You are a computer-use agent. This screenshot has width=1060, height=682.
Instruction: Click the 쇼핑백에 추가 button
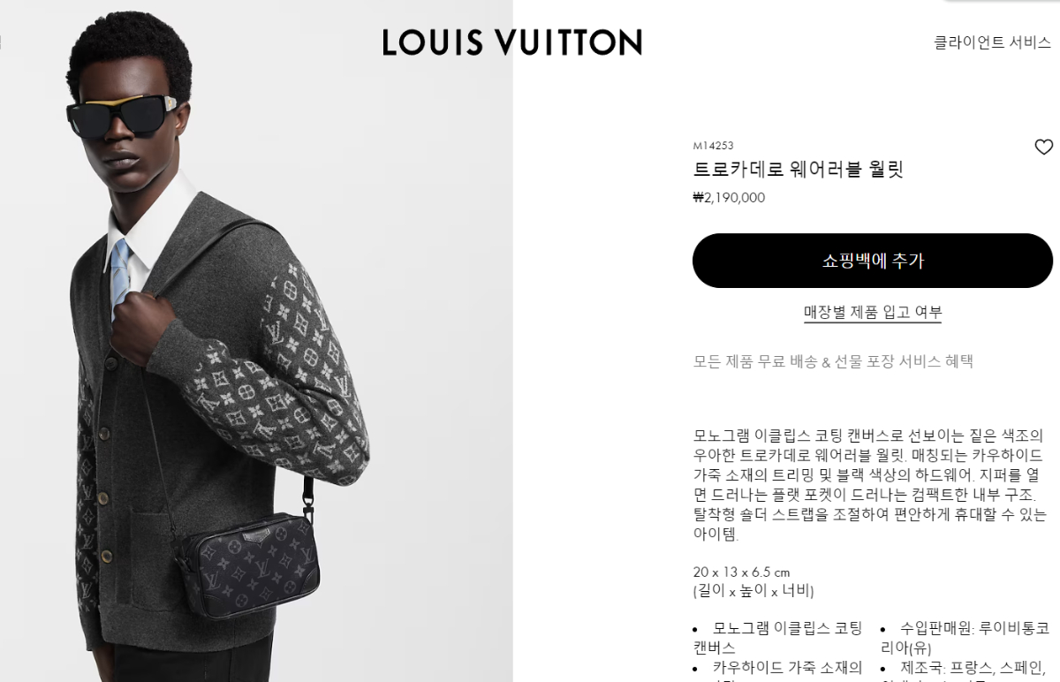(873, 261)
